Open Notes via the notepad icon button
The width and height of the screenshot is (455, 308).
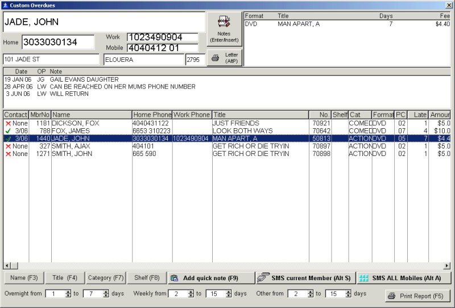tap(224, 29)
